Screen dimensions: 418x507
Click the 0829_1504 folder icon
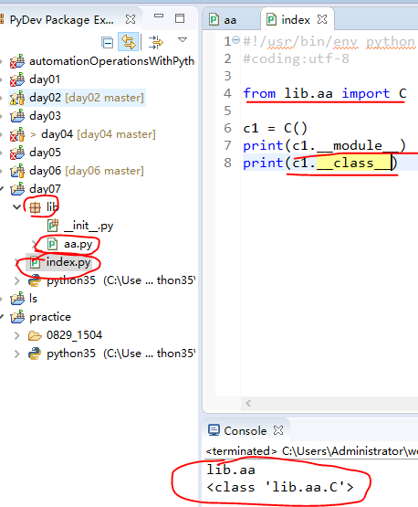[x=35, y=335]
